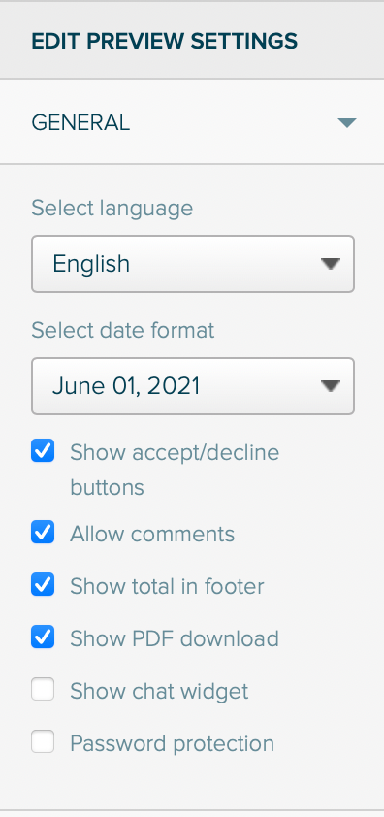Click the arrow icon on the language selector
Viewport: 384px width, 817px height.
[x=331, y=264]
